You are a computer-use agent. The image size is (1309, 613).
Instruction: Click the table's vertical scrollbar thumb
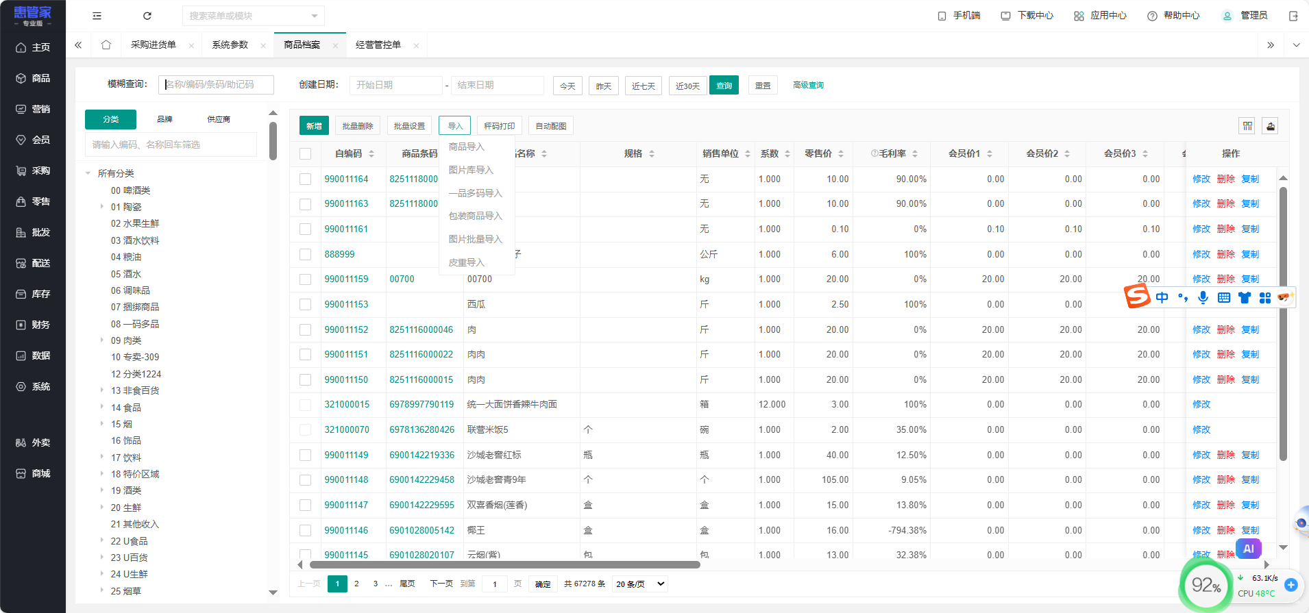click(1283, 323)
